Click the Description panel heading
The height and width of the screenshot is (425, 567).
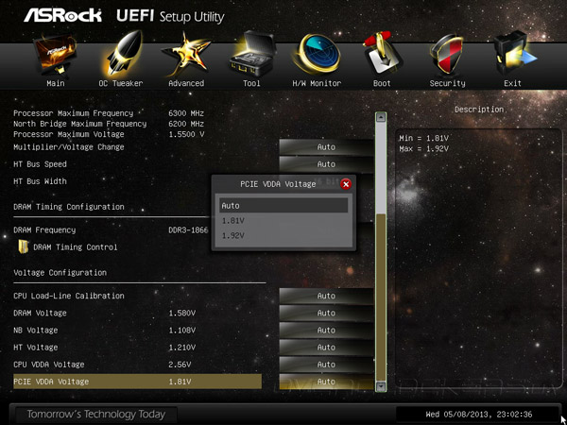(x=479, y=110)
